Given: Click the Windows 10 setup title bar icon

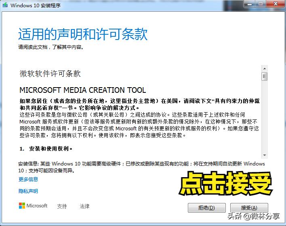Looking at the screenshot, I should [5, 5].
